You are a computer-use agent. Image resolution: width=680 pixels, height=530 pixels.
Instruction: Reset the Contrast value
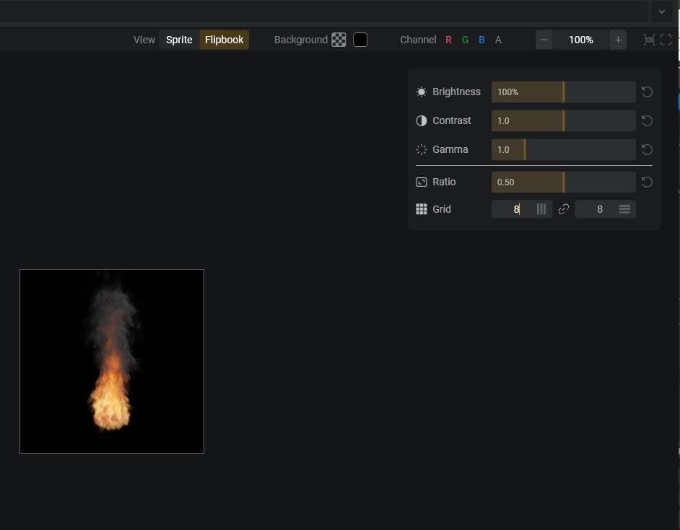pyautogui.click(x=647, y=120)
